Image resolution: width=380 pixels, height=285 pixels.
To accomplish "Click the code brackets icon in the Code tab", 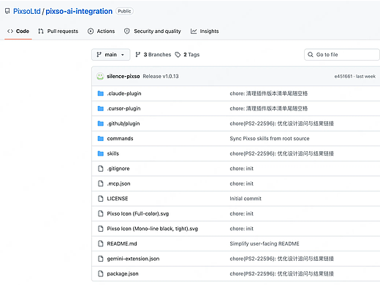I will coord(10,31).
